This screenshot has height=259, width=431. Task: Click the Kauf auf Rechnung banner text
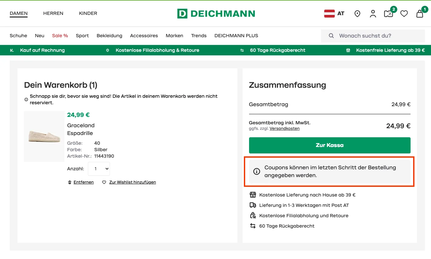tap(42, 50)
